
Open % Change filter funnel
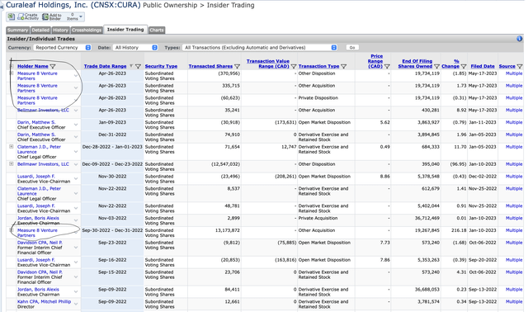point(464,66)
